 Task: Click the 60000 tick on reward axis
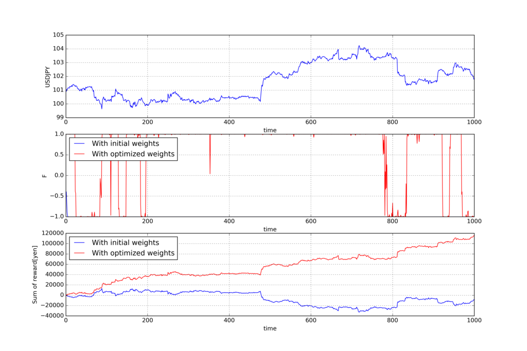pyautogui.click(x=54, y=264)
